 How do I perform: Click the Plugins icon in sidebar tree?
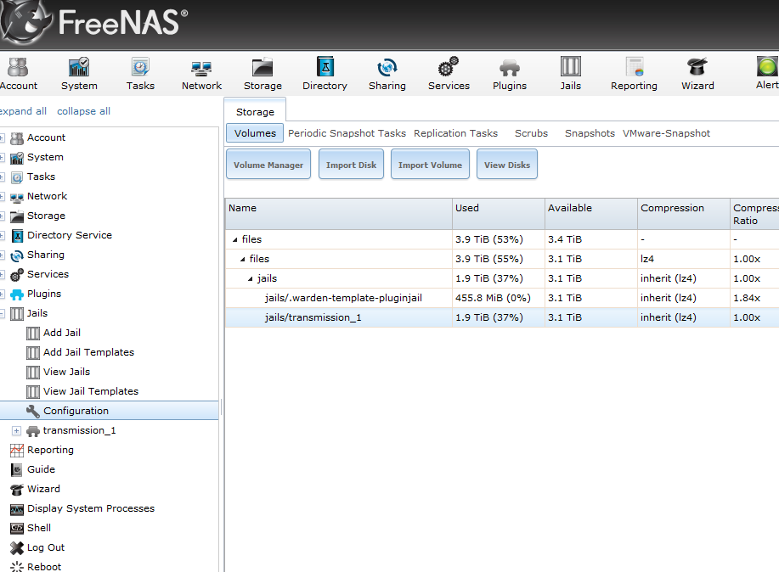(x=17, y=294)
